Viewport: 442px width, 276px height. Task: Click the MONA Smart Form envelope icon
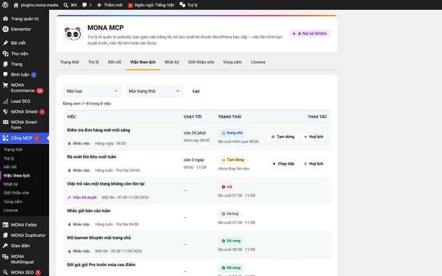pos(6,122)
